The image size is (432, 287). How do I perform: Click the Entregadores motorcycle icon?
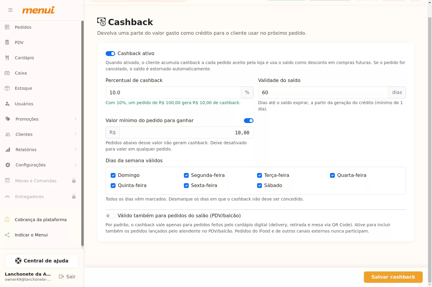[7, 197]
